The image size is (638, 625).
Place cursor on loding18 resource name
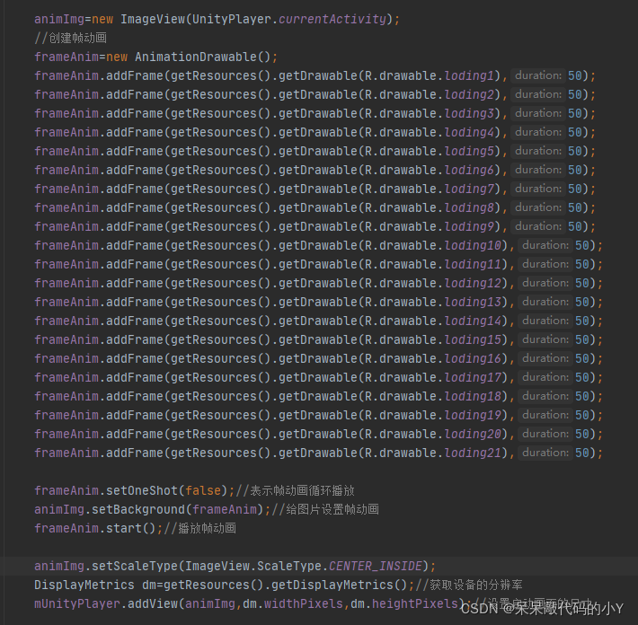coord(473,397)
